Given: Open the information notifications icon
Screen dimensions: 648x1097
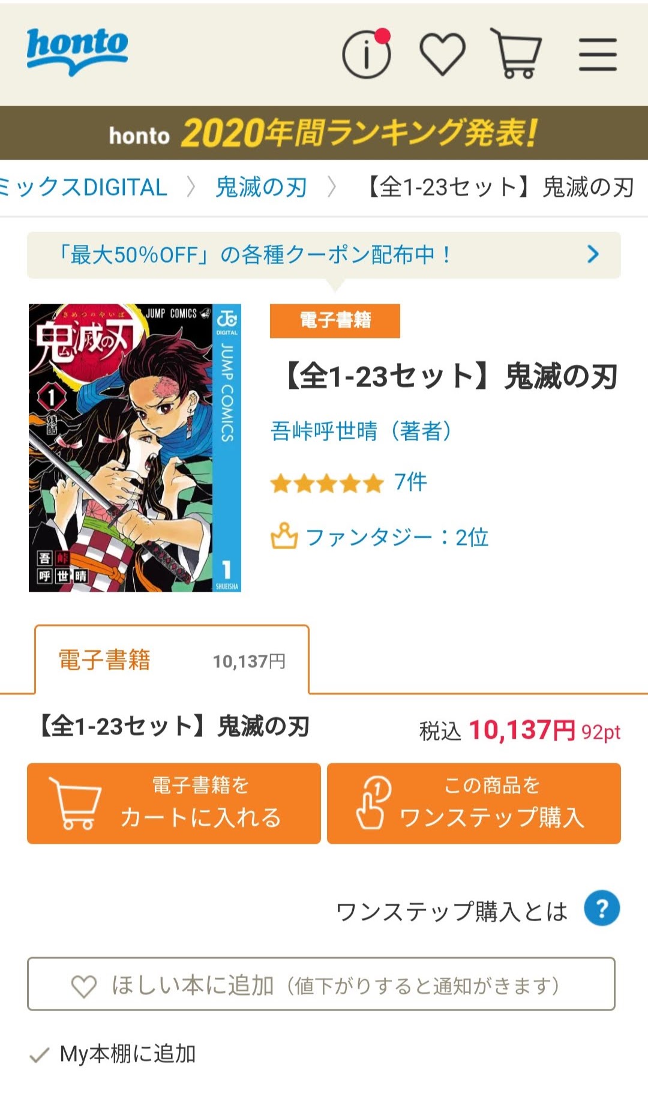Looking at the screenshot, I should click(x=367, y=54).
